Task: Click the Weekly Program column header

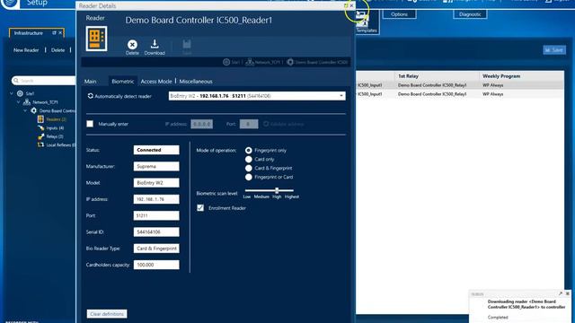Action: pyautogui.click(x=521, y=76)
